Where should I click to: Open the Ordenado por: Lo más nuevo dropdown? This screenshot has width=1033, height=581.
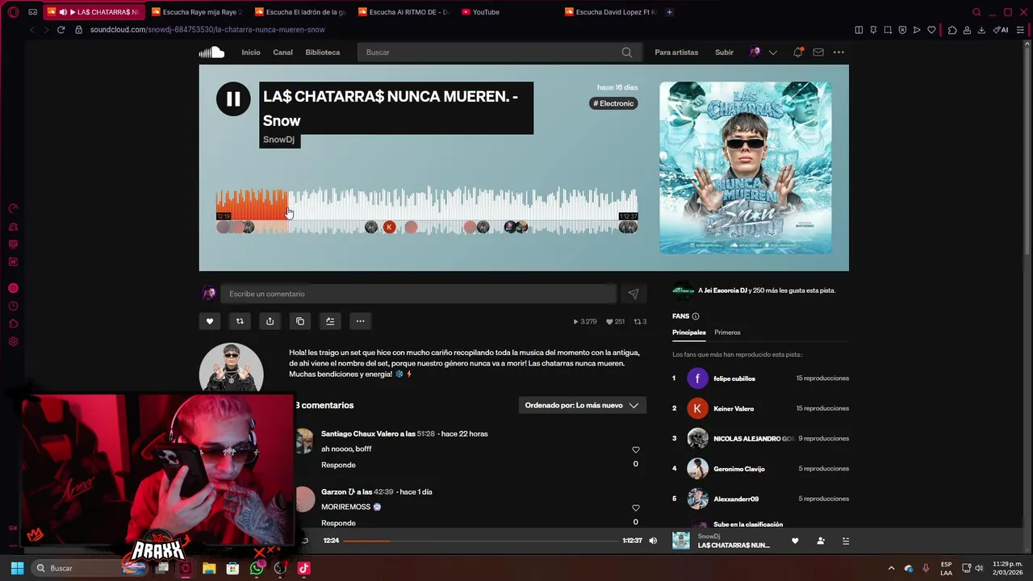582,405
